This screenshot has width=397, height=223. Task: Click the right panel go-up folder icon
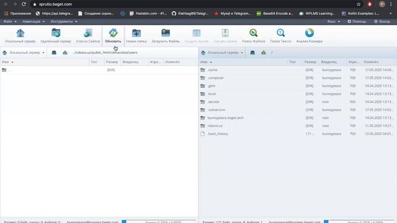pyautogui.click(x=264, y=53)
